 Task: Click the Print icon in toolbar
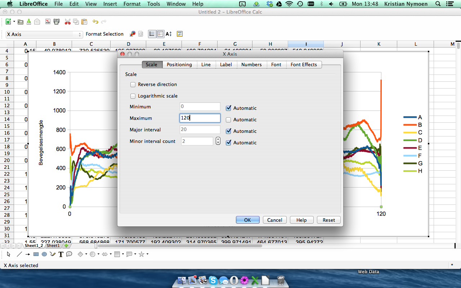click(x=57, y=22)
